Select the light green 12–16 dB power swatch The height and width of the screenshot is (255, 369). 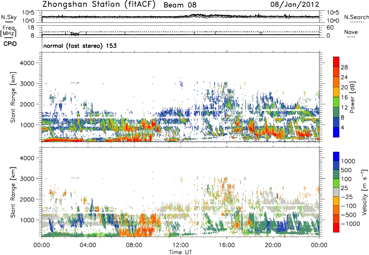point(336,102)
